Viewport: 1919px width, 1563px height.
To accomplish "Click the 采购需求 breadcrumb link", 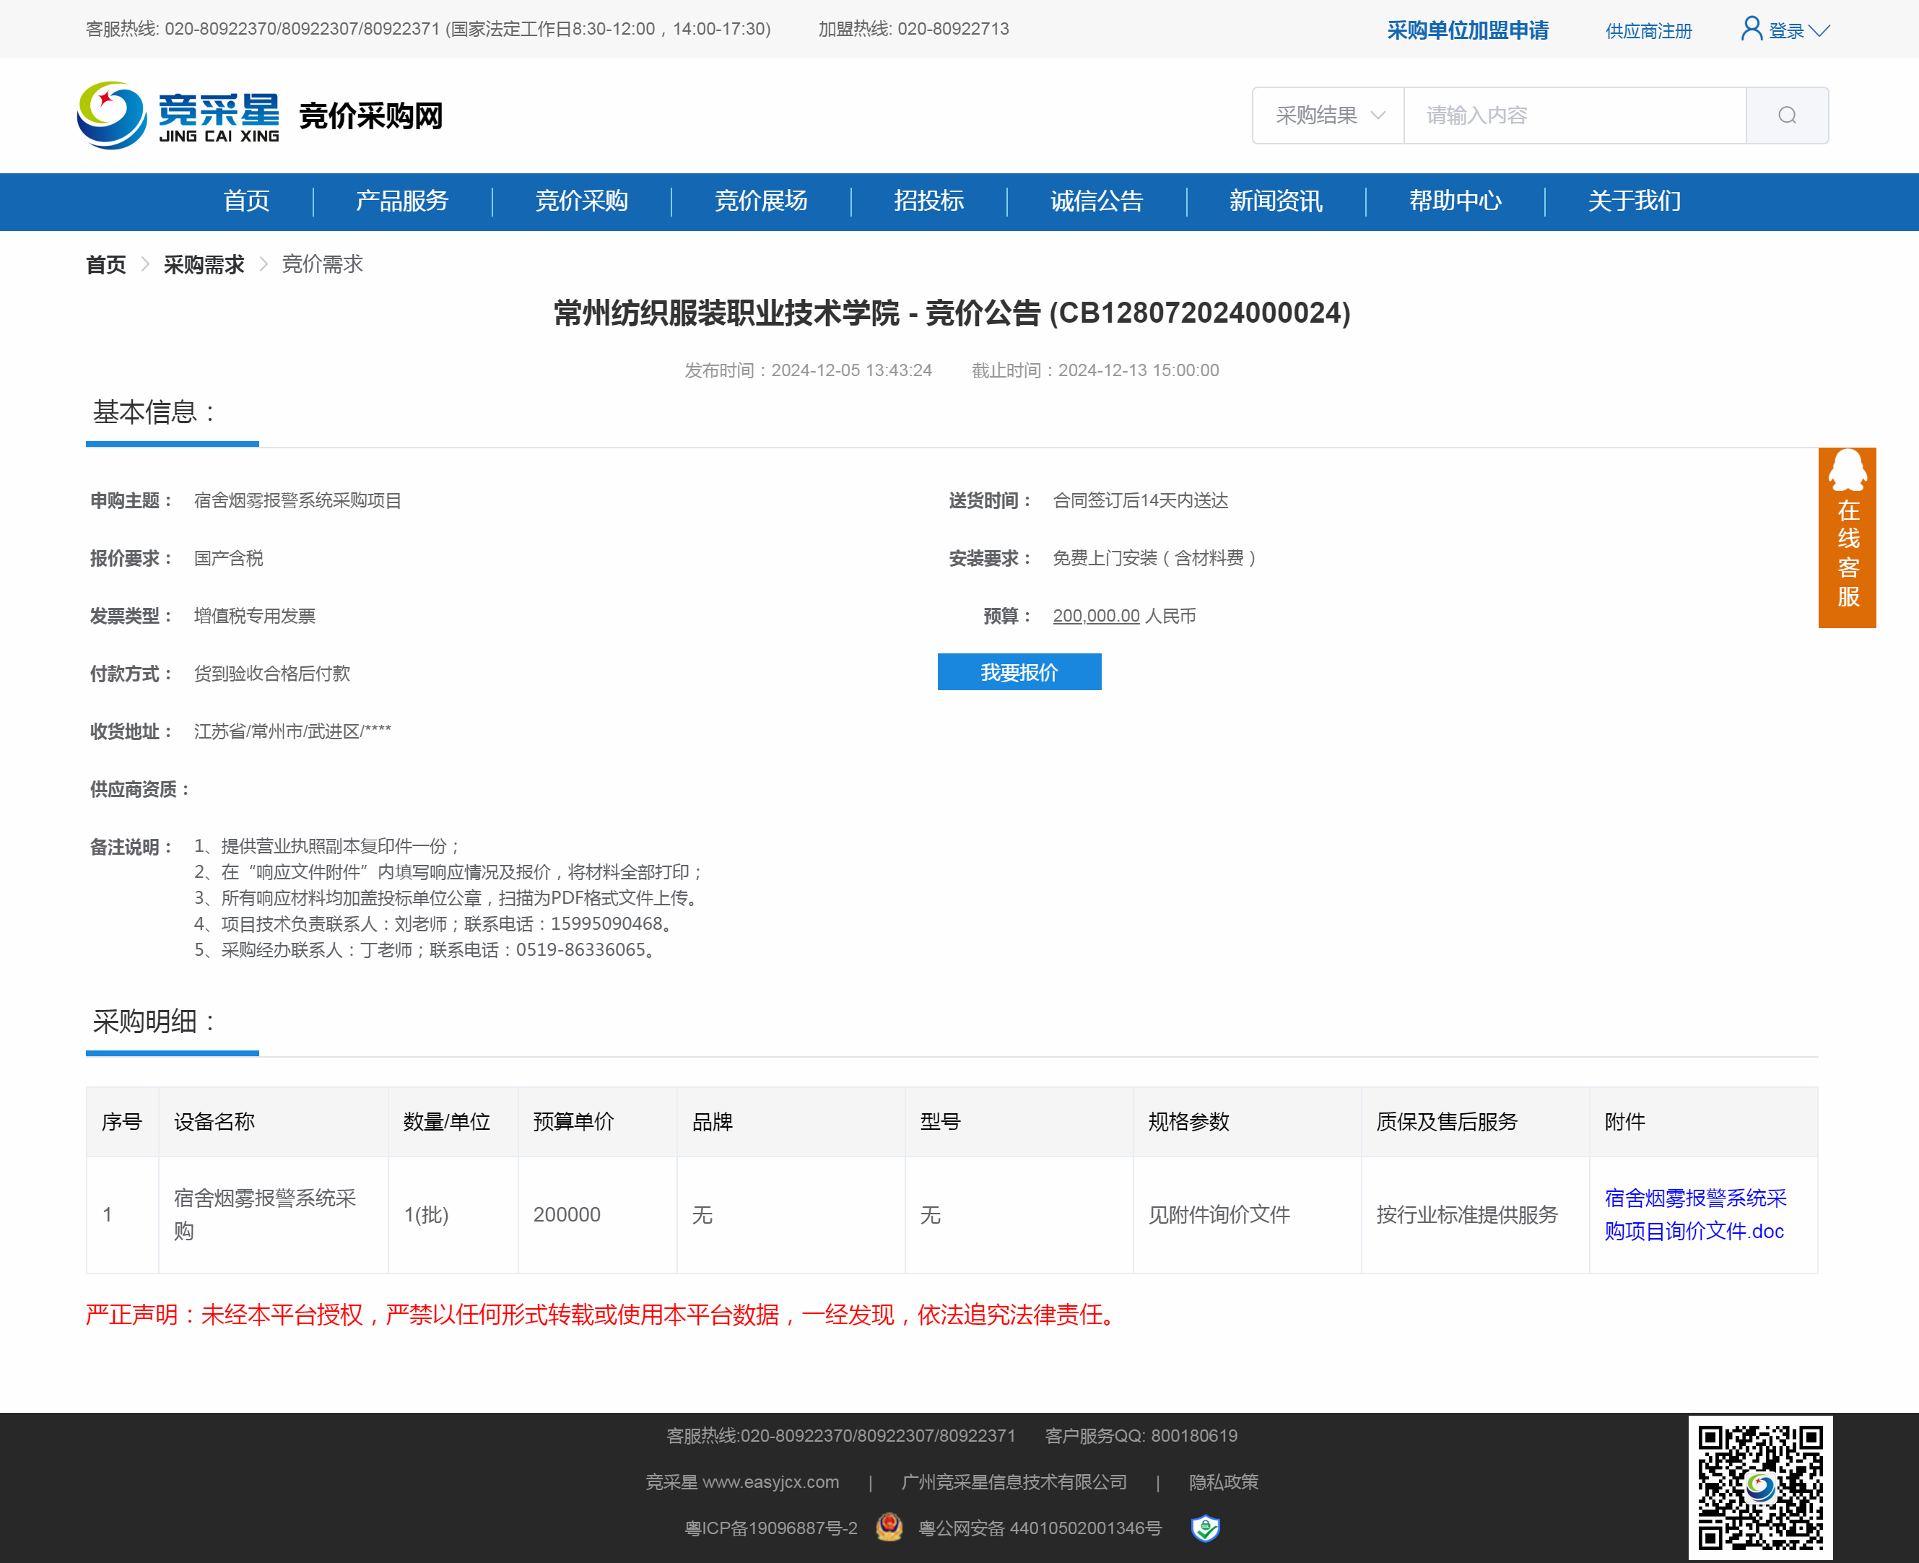I will (204, 265).
